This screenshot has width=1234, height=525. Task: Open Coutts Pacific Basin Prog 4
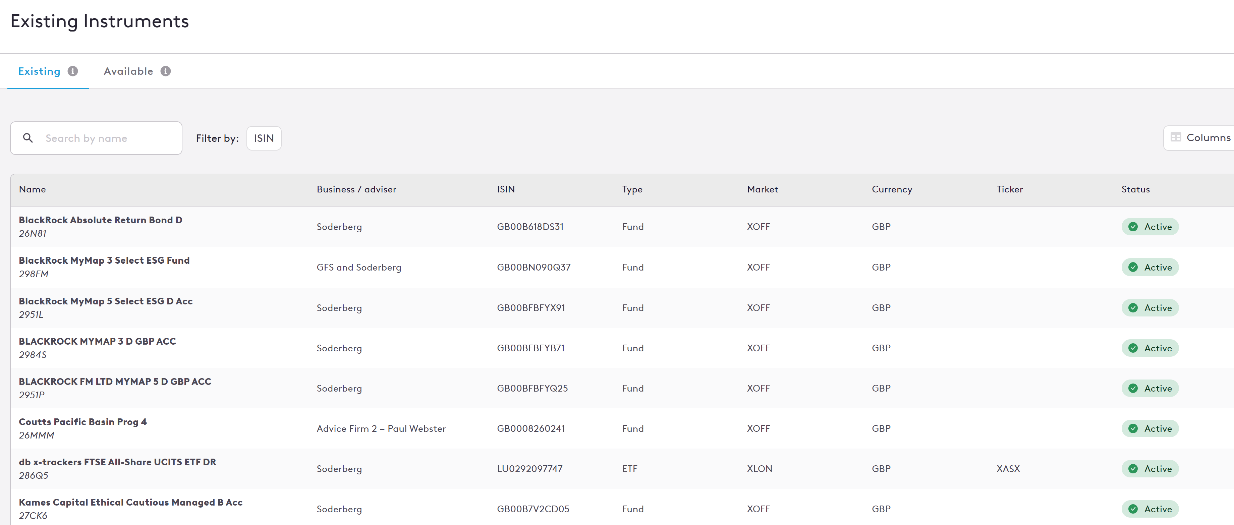[83, 422]
